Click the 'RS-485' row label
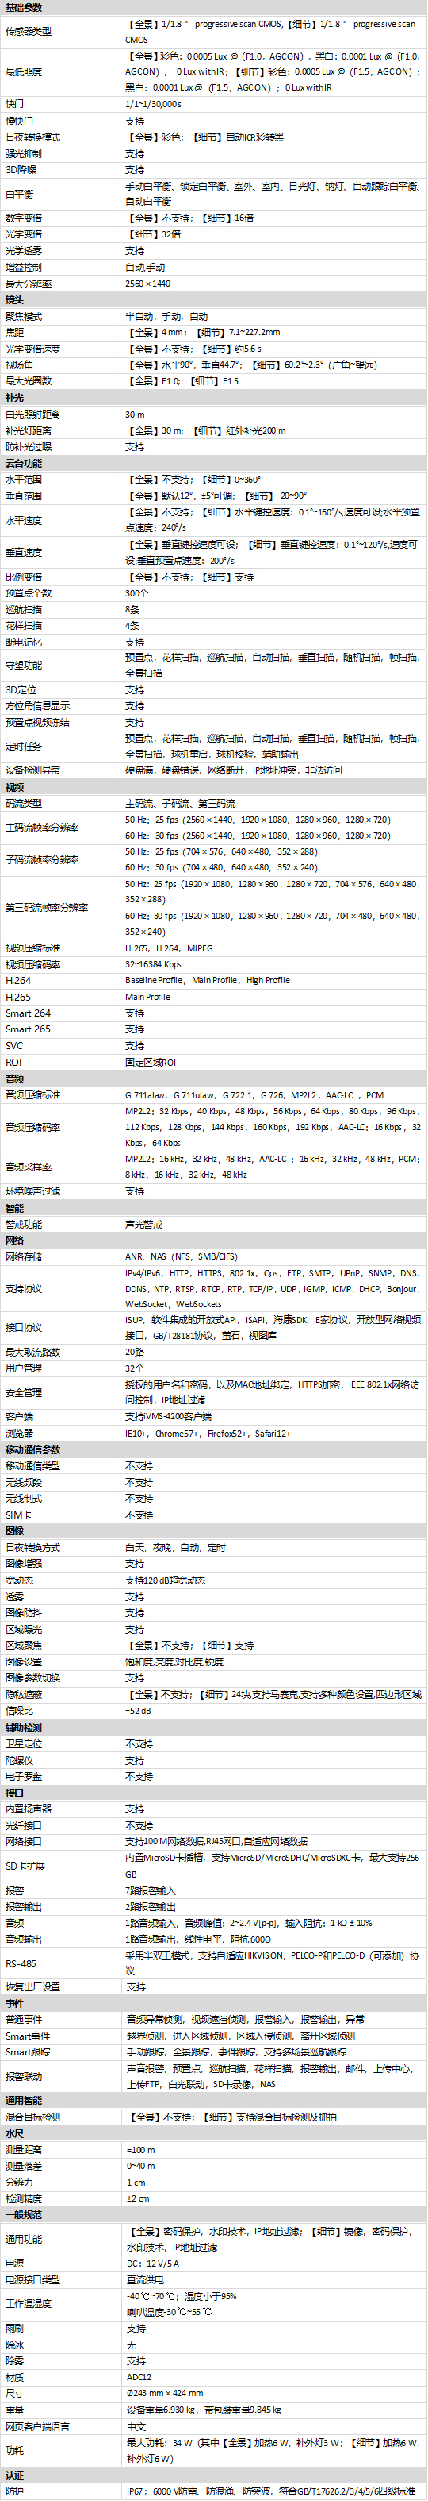The height and width of the screenshot is (2501, 428). [21, 1964]
